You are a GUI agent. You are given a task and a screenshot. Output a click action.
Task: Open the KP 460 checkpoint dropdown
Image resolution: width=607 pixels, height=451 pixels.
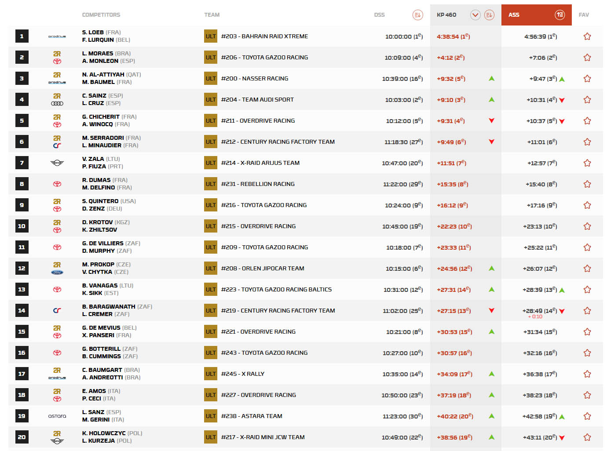475,15
